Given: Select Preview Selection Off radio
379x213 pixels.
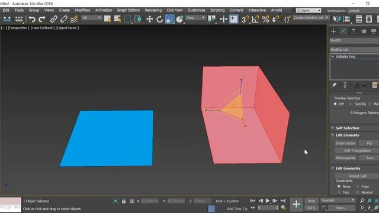Looking at the screenshot, I should pos(335,104).
